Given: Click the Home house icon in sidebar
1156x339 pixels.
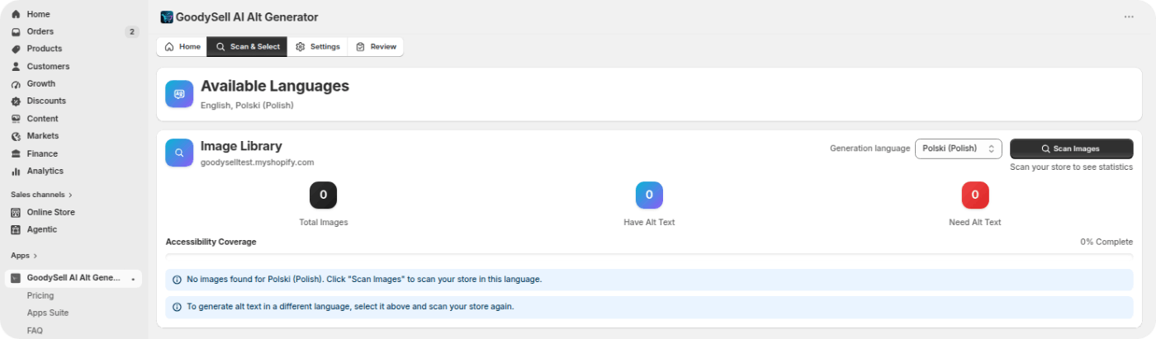Looking at the screenshot, I should tap(16, 14).
